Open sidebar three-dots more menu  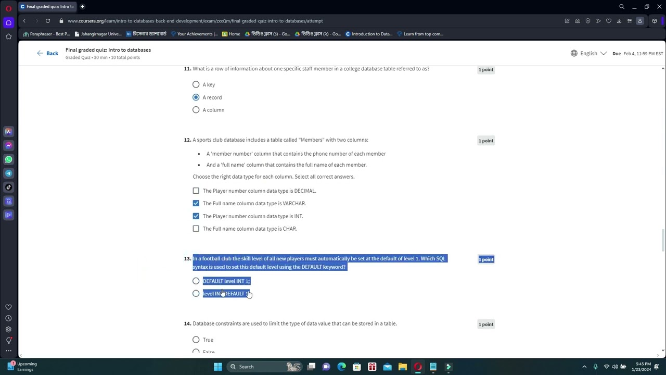point(8,351)
